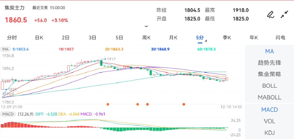
Task: Click the 12-10 14:55 end time label
Action: pyautogui.click(x=231, y=107)
